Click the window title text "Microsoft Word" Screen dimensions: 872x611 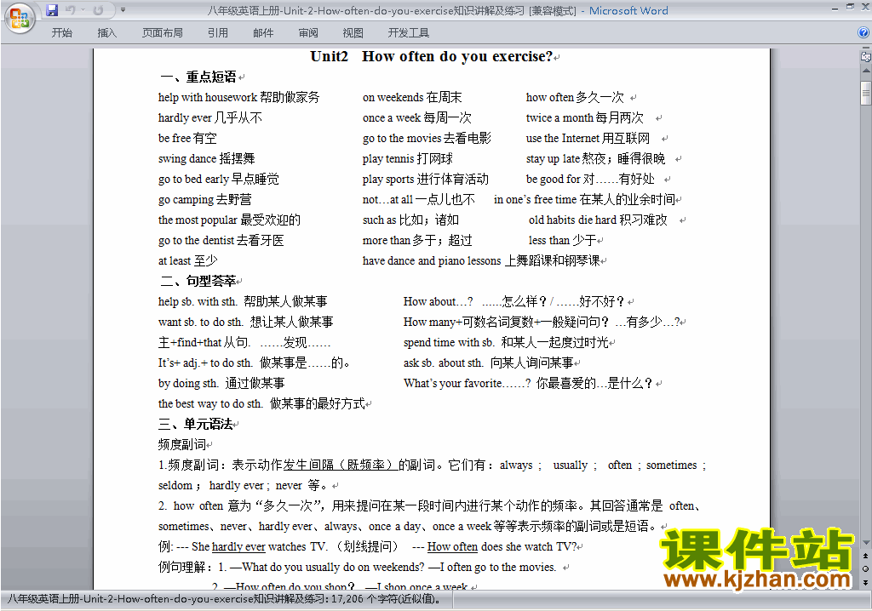628,10
